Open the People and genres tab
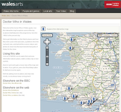Viewport: 121px width, 112px height. coord(31,11)
